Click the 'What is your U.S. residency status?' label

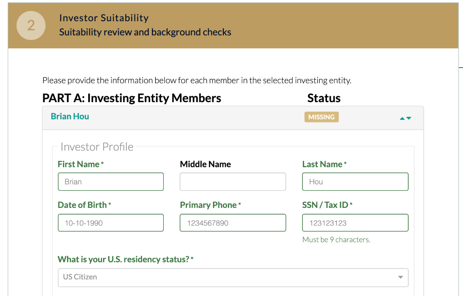coord(126,259)
